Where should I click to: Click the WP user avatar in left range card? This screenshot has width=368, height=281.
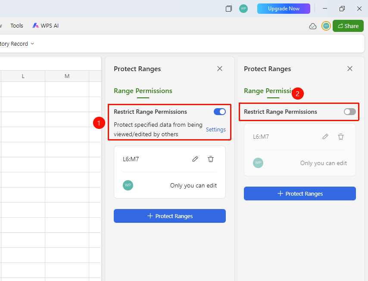tap(128, 185)
